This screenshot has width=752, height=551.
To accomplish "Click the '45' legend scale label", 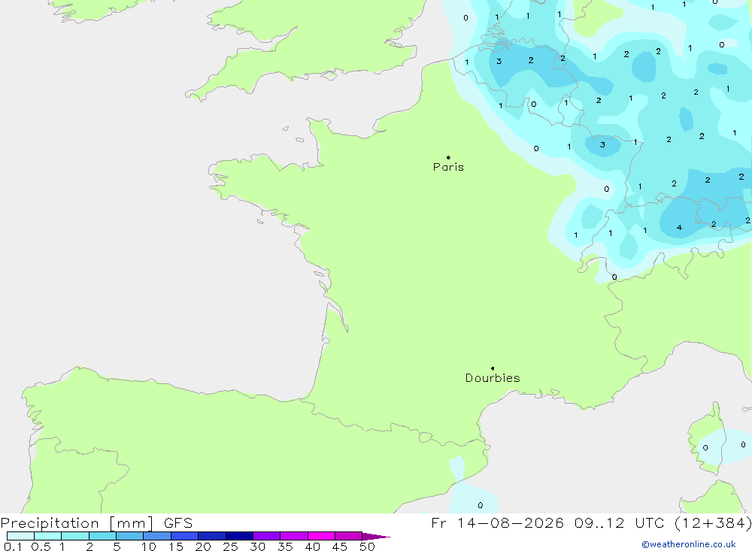I will [x=340, y=546].
